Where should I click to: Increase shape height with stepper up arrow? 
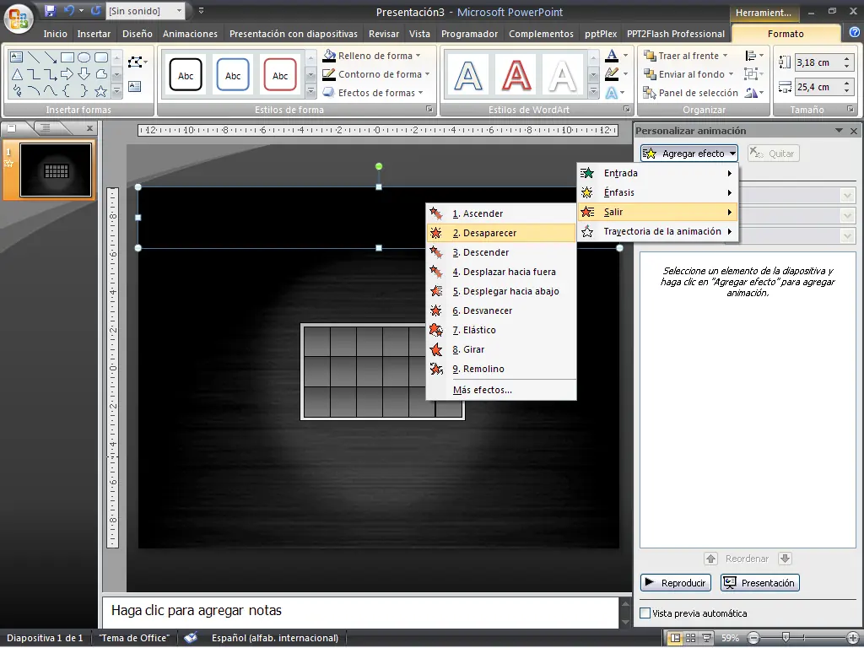847,58
